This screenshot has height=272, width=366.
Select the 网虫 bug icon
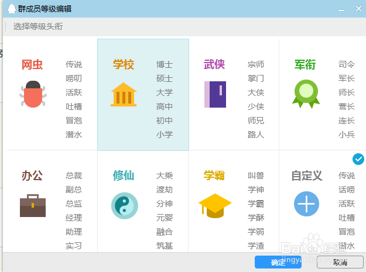coord(33,94)
